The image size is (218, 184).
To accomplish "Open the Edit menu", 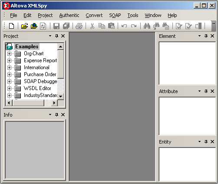I will tap(27, 15).
